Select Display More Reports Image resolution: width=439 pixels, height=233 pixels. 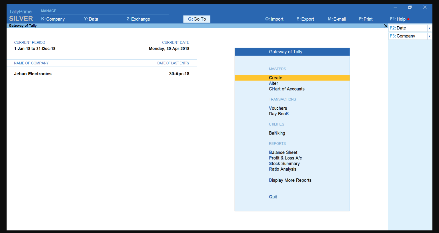point(290,180)
